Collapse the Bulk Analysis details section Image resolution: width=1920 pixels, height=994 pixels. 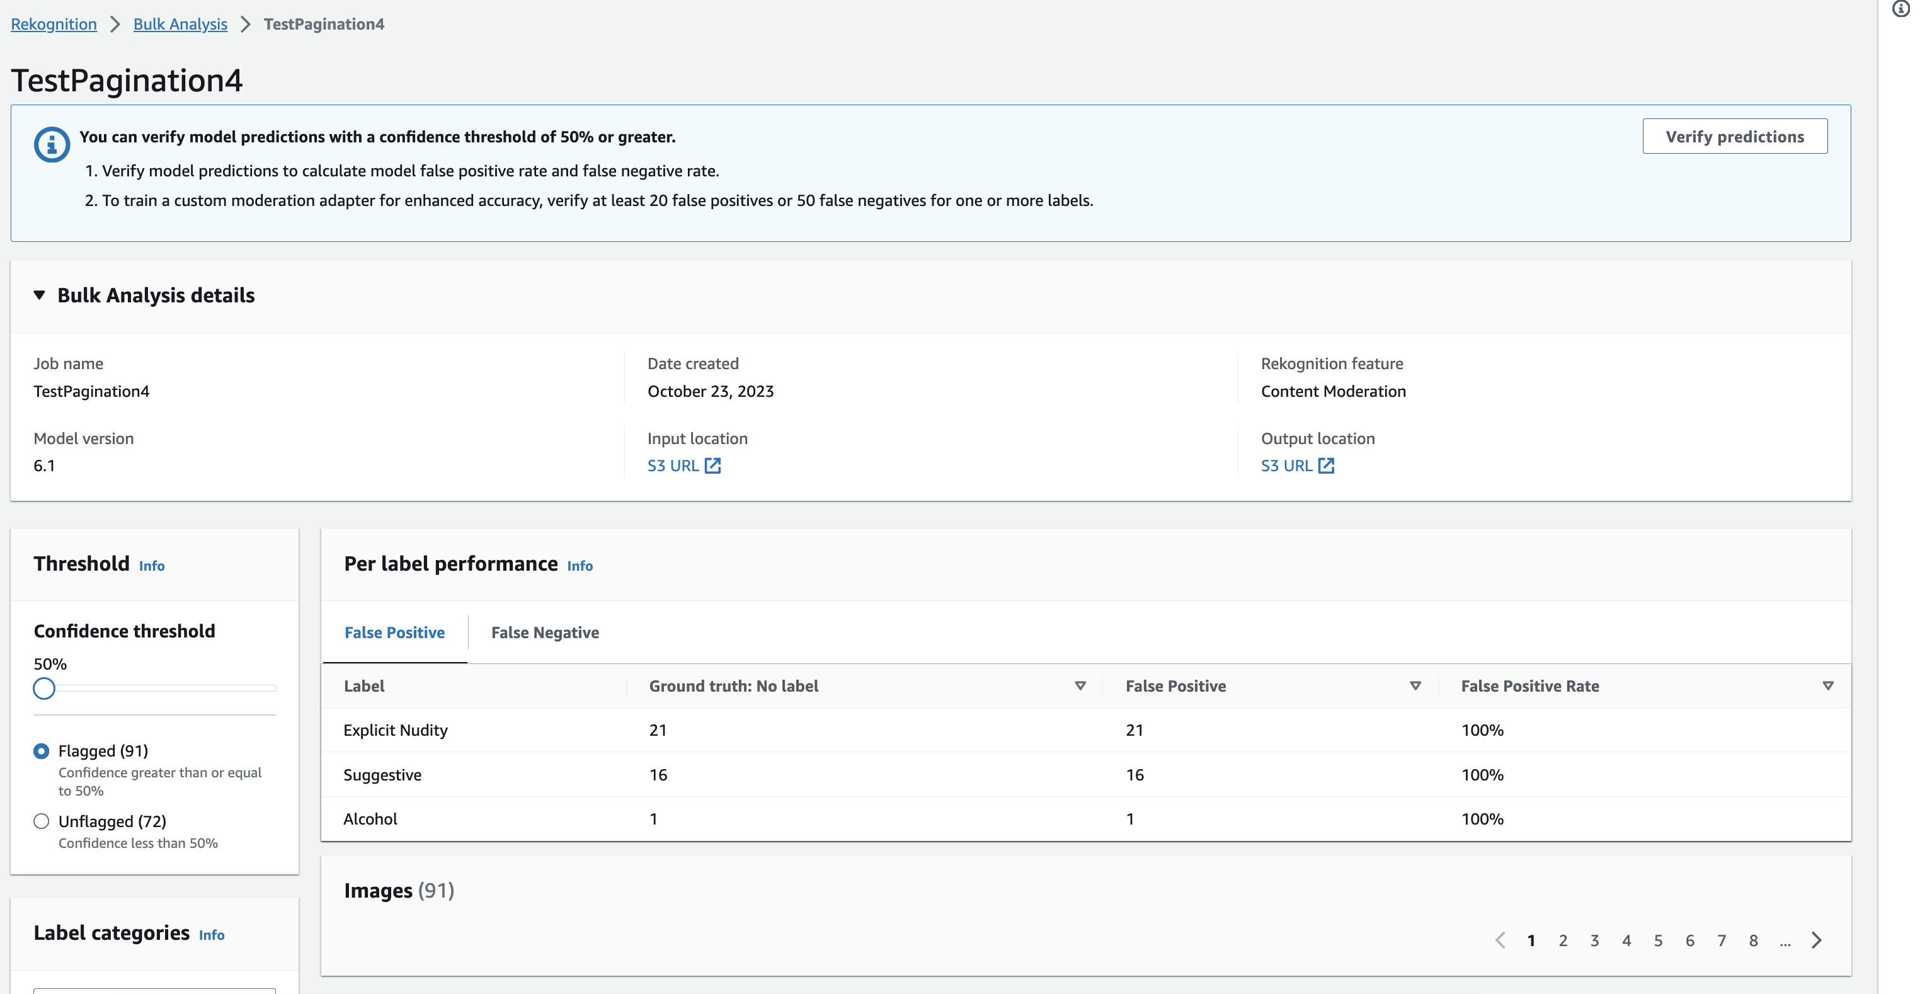pyautogui.click(x=40, y=295)
